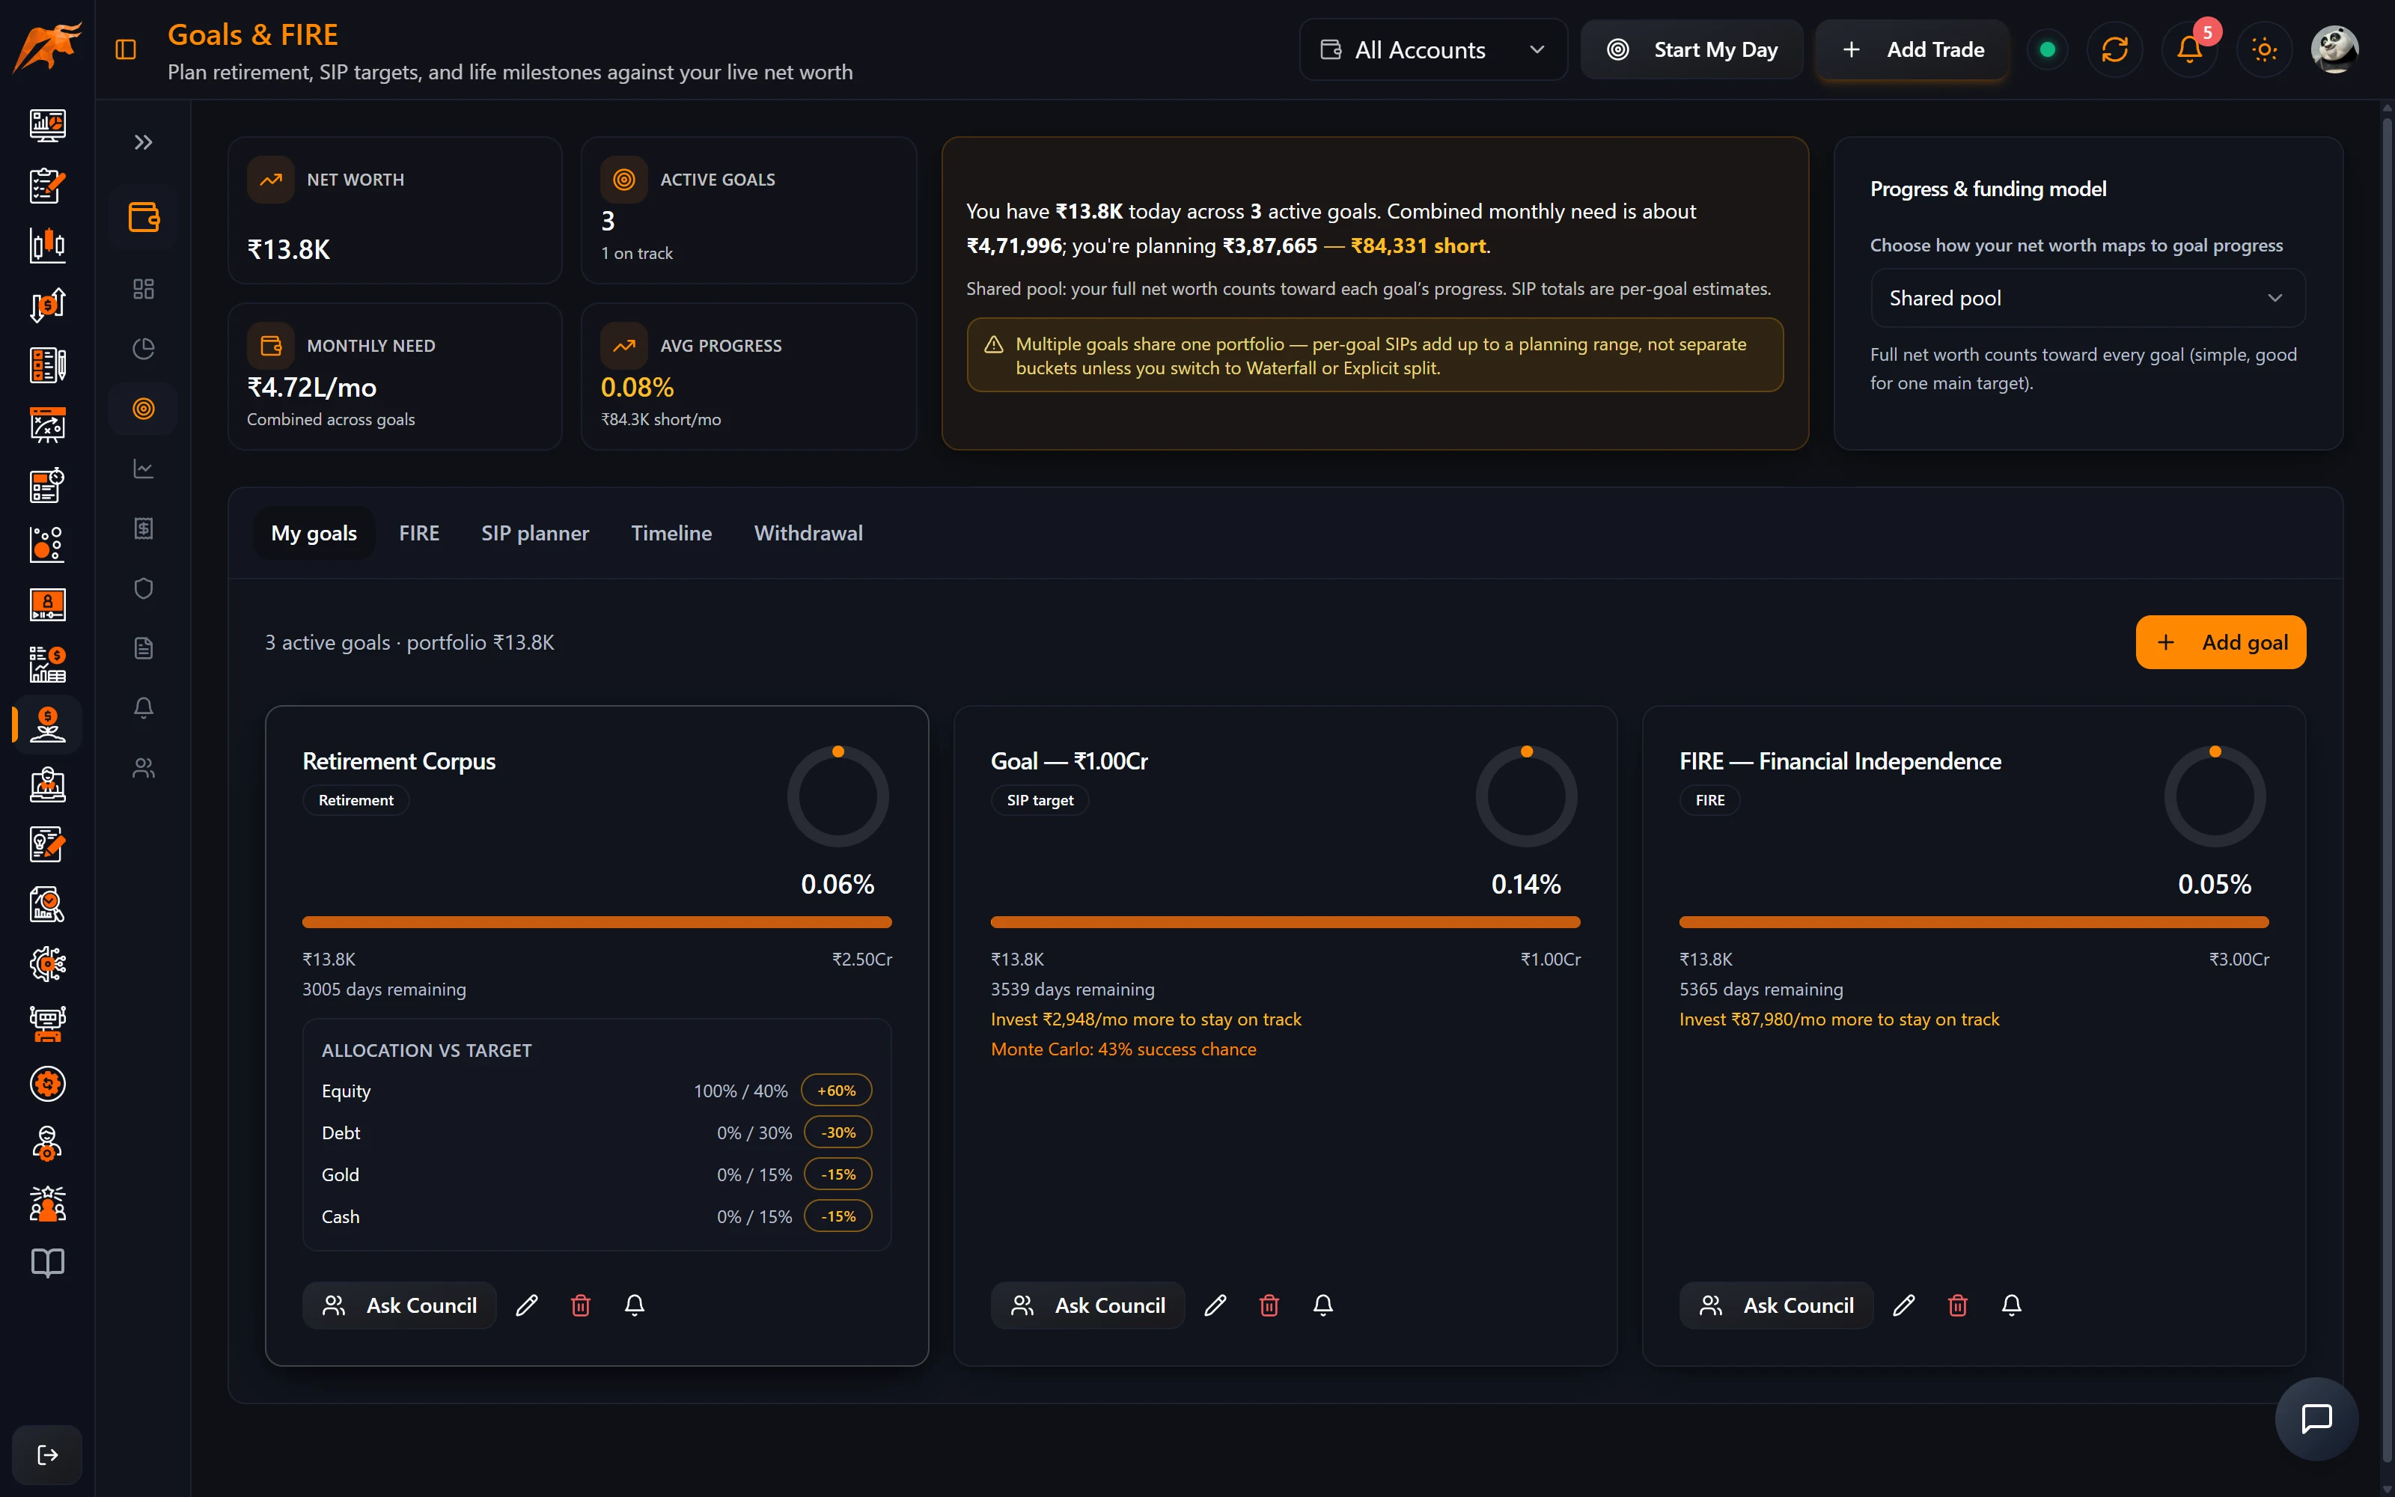Expand the secondary sidebar with double chevron

144,142
